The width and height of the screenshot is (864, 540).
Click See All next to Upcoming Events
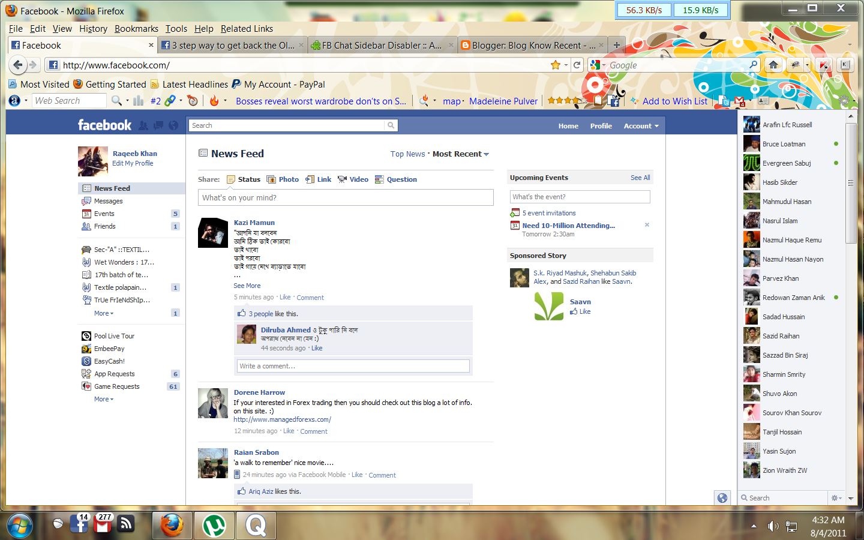[640, 178]
